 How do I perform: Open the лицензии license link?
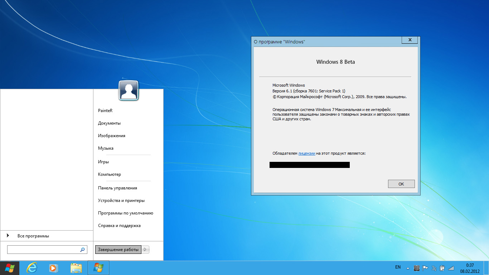(307, 153)
